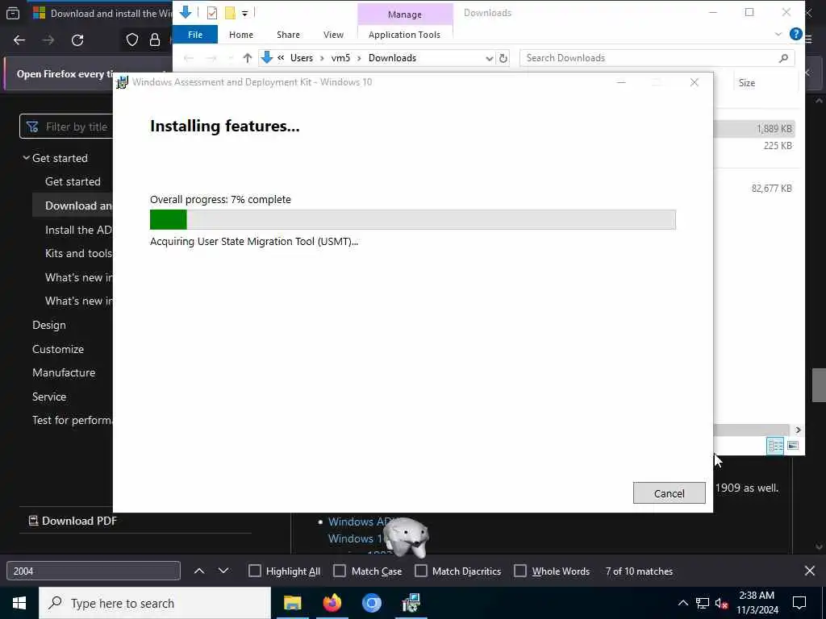Open Customize Quick Access Toolbar dropdown

245,13
